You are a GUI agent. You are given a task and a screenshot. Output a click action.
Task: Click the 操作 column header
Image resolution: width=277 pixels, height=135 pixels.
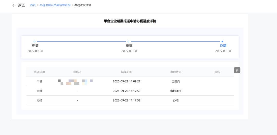(217, 72)
